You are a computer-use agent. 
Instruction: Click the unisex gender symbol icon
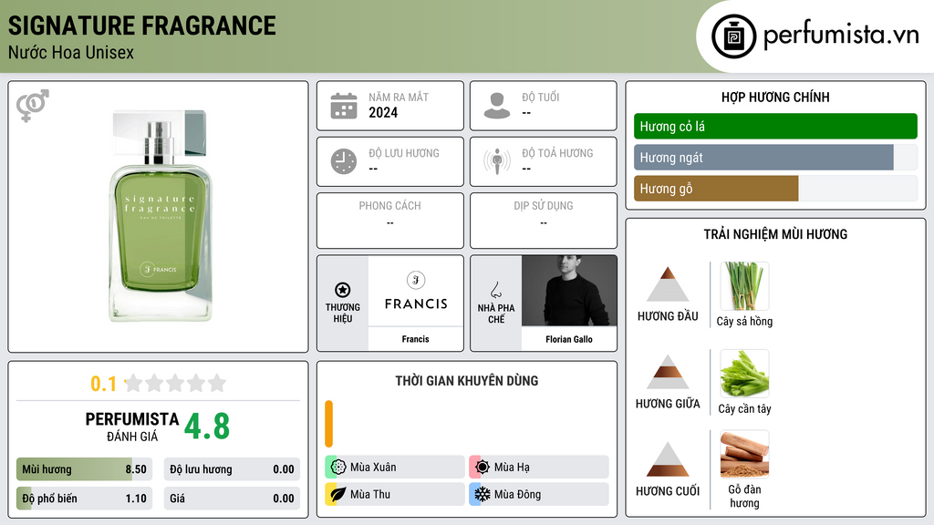(x=32, y=106)
